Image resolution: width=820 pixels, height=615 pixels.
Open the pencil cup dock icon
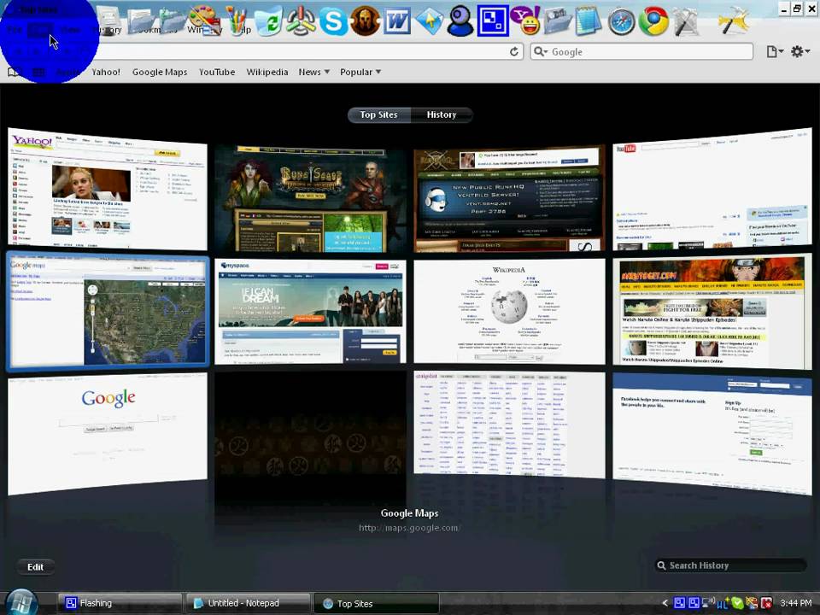click(x=237, y=20)
